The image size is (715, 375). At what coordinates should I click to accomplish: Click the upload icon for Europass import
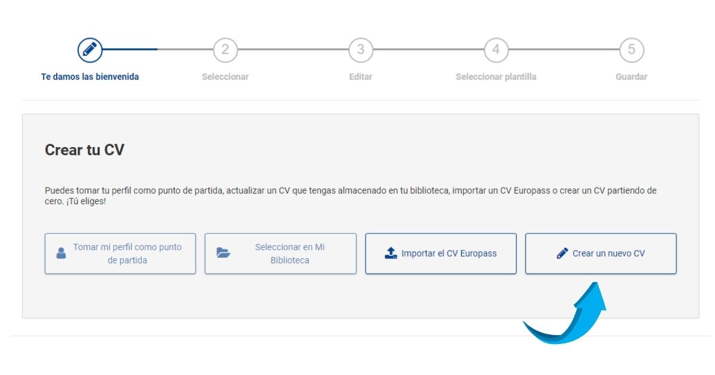(391, 253)
